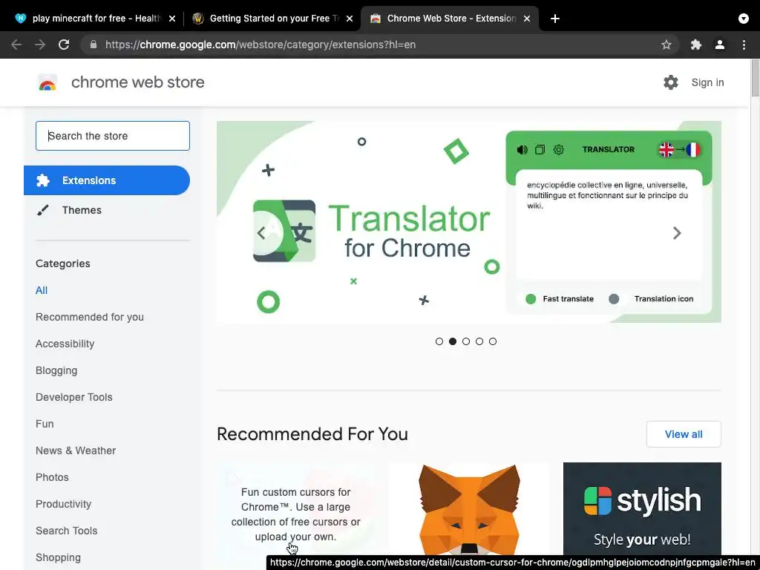
Task: Click Sign in link
Action: tap(707, 82)
